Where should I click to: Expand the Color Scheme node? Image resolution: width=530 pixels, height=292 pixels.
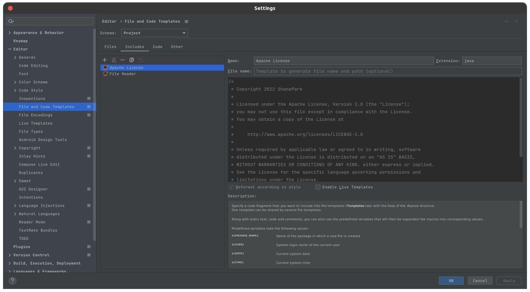point(15,82)
